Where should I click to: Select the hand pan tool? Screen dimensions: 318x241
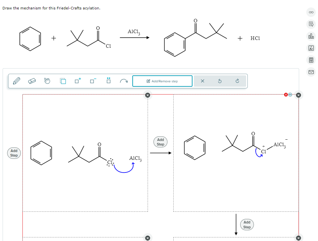point(47,81)
